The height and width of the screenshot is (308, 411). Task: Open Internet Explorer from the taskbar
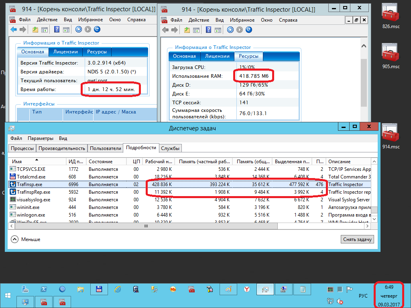(118, 289)
